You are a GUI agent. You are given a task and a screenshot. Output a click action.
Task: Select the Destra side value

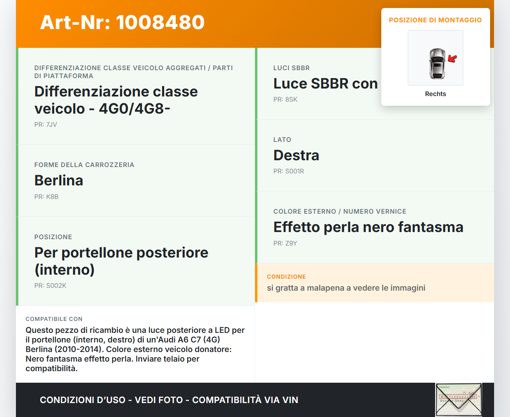point(296,155)
